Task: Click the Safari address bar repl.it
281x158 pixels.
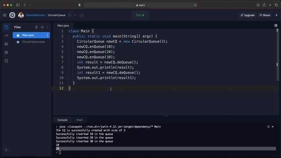Action: pyautogui.click(x=140, y=5)
